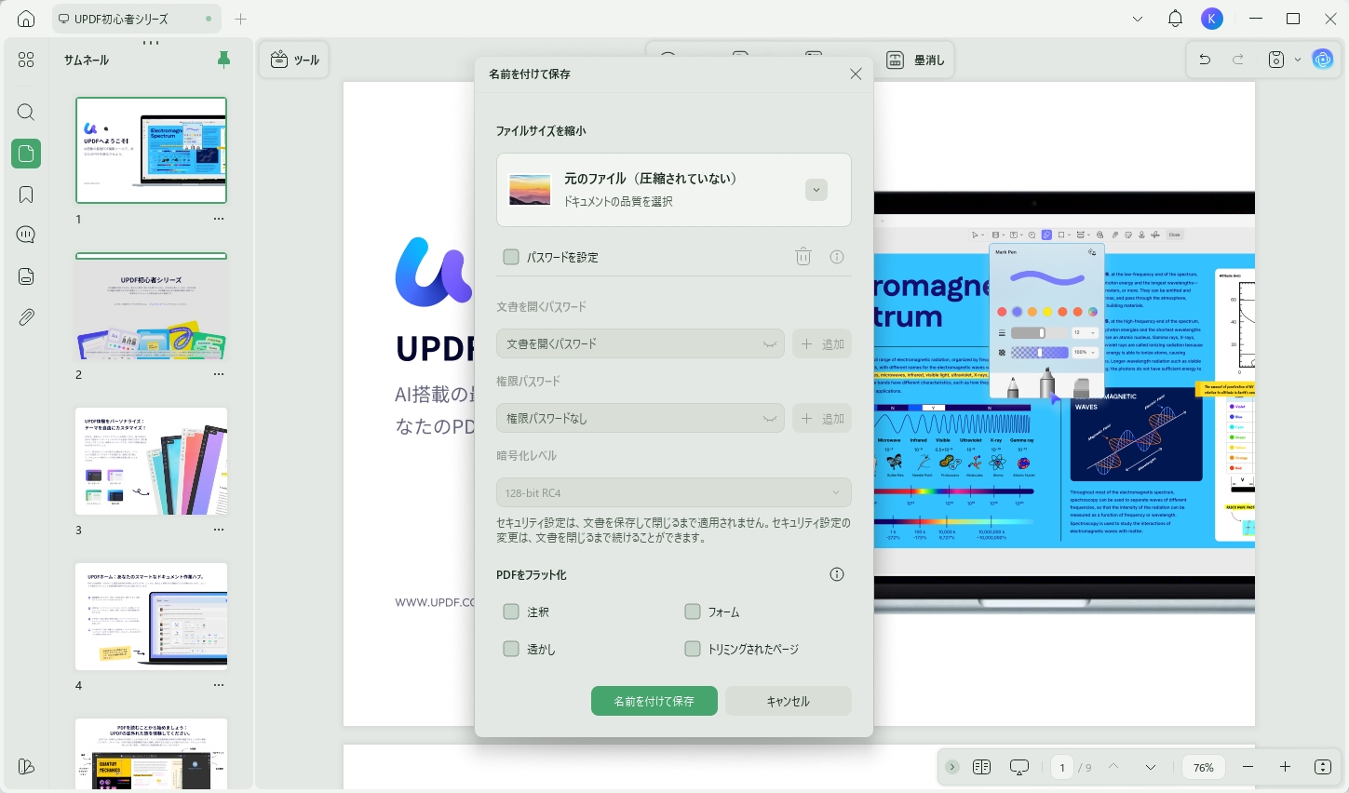Go to the previous page arrow
Screen dimensions: 1349x793
pyautogui.click(x=1113, y=767)
